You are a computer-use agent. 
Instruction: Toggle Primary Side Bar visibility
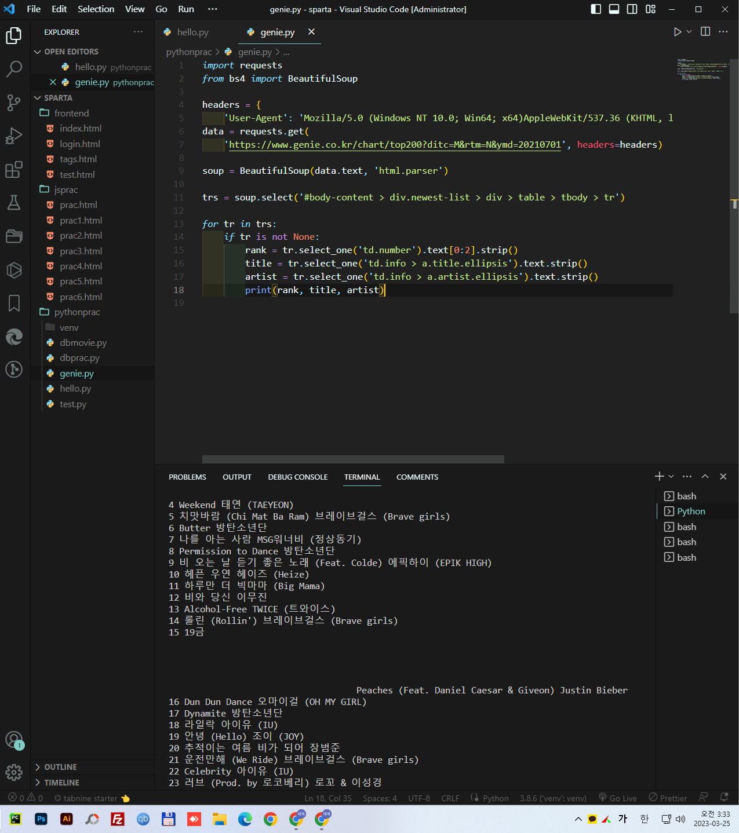pos(596,9)
